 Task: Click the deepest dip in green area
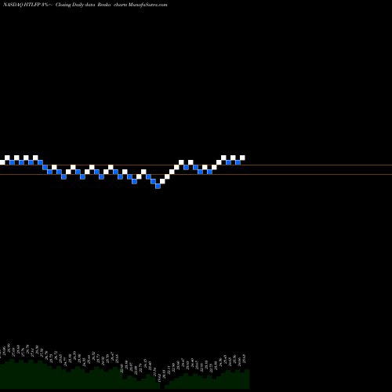(x=162, y=387)
